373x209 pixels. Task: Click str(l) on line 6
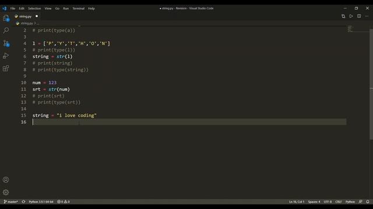[x=65, y=56]
